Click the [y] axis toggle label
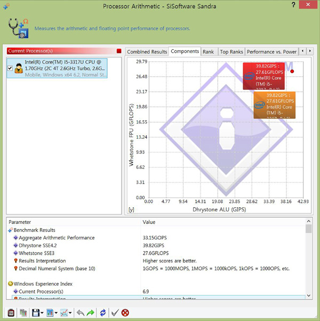The width and height of the screenshot is (320, 321). 131,209
